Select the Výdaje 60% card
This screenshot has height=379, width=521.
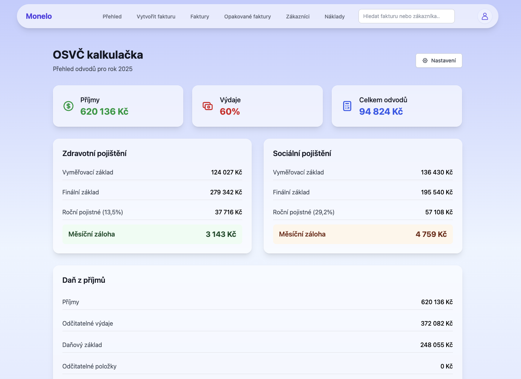(x=257, y=106)
